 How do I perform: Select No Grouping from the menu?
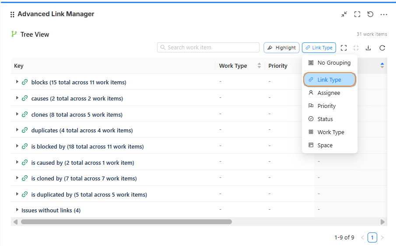[x=333, y=63]
